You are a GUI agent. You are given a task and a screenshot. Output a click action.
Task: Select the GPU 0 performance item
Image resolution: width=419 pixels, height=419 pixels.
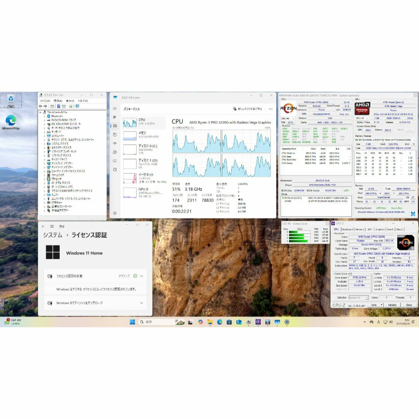(144, 192)
